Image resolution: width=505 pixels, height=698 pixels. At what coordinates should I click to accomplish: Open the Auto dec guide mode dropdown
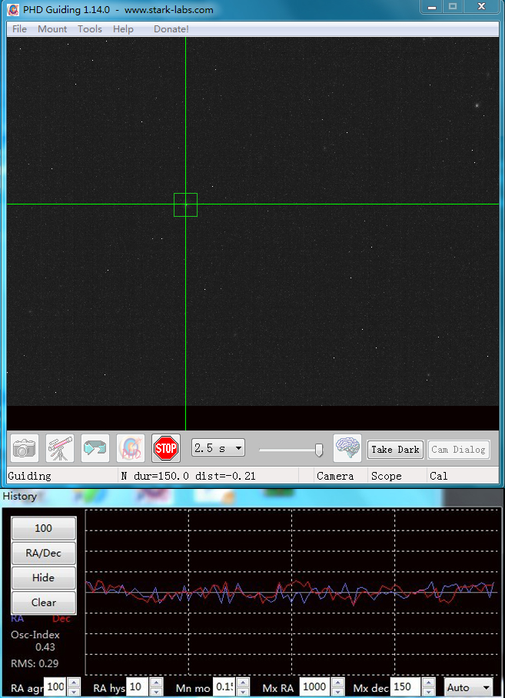[x=469, y=687]
